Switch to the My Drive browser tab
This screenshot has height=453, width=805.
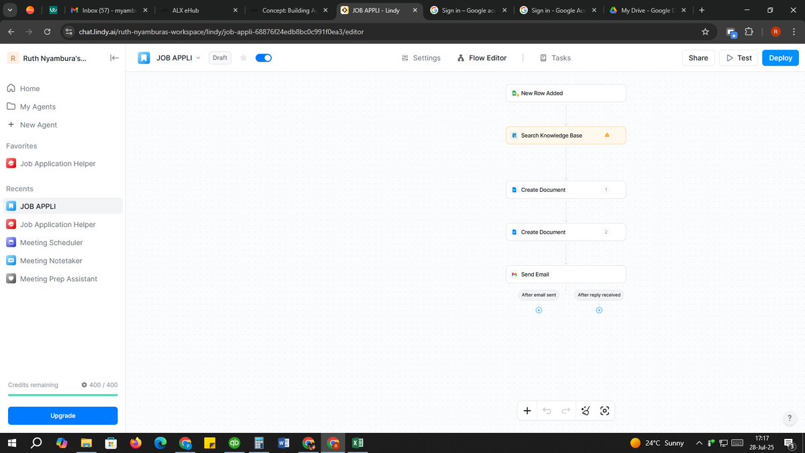click(646, 10)
